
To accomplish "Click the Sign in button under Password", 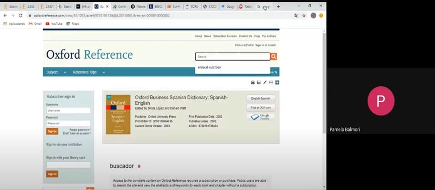I will [x=52, y=131].
